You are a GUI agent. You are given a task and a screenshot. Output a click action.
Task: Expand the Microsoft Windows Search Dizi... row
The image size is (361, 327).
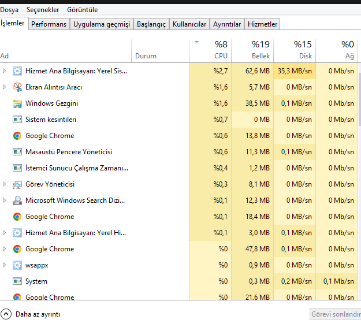[x=4, y=200]
